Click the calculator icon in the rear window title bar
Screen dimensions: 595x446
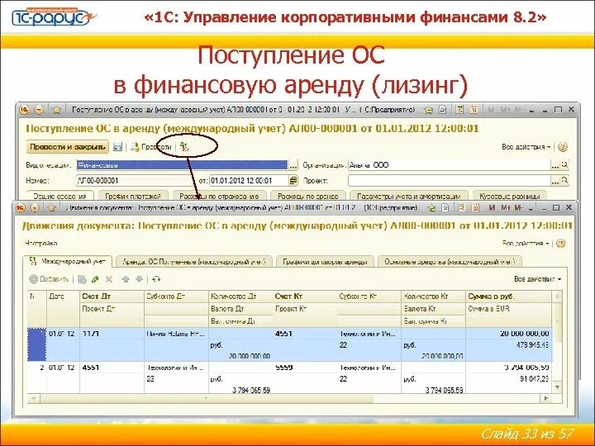click(459, 110)
